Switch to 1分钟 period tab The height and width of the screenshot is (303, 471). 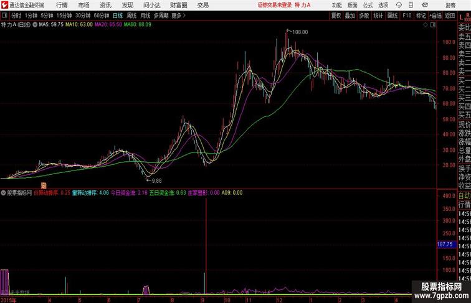click(x=31, y=16)
